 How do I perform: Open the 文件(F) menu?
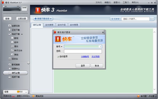pyautogui.click(x=99, y=3)
